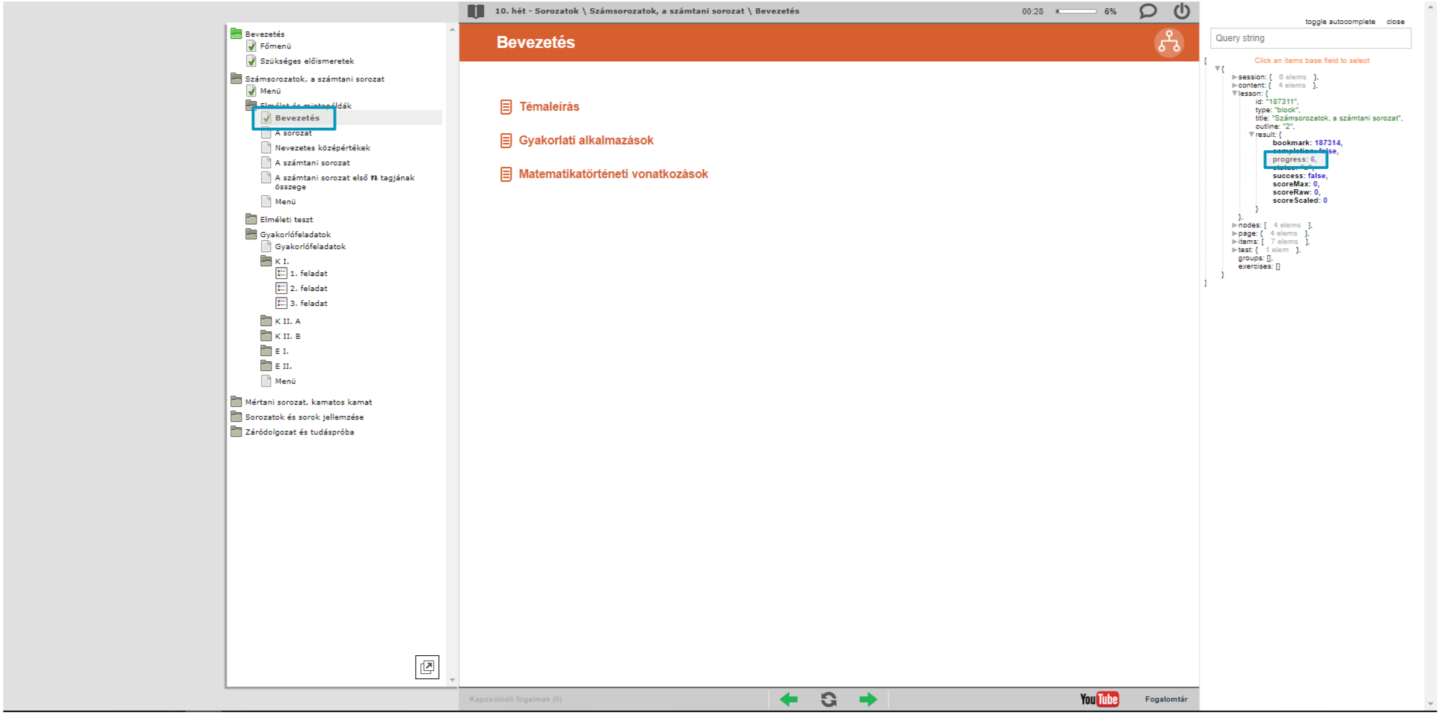Click the checked Bevezetés tree item
Viewport: 1442px width, 718px height.
[x=297, y=118]
